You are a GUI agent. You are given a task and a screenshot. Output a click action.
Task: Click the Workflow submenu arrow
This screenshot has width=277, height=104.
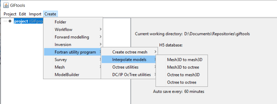[100, 29]
